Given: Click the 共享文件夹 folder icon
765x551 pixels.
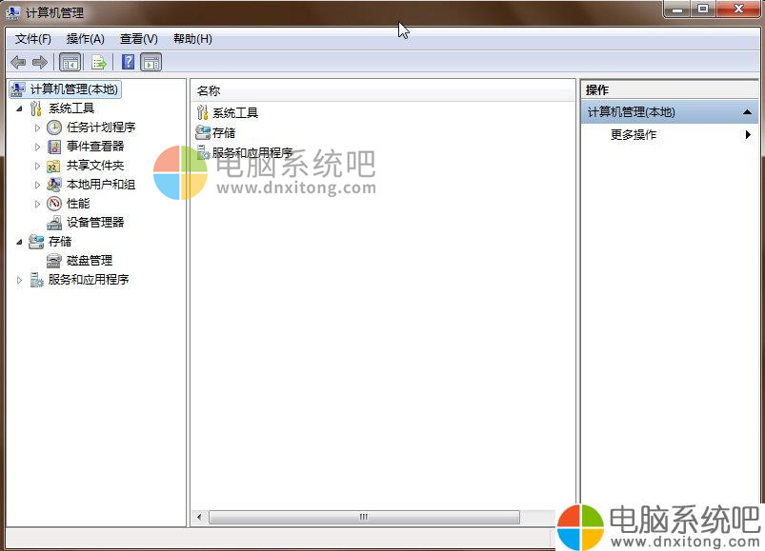Looking at the screenshot, I should tap(53, 167).
